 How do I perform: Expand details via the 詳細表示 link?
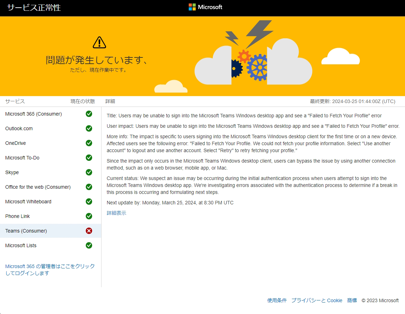[117, 213]
